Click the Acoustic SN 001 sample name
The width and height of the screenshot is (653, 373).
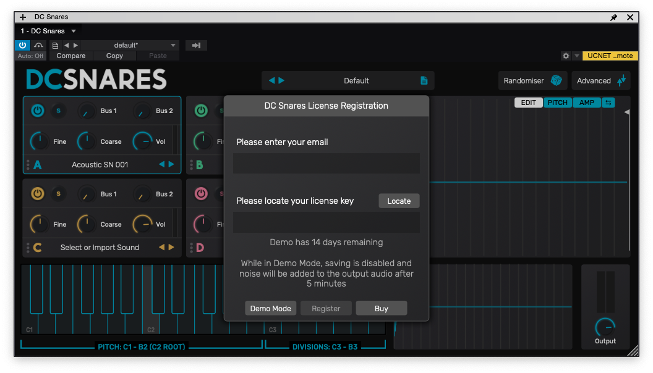[100, 165]
